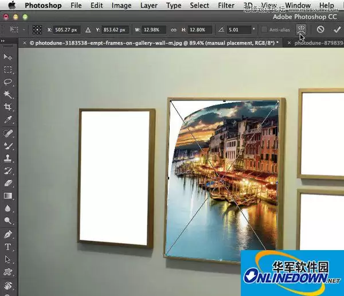Toggle relative positioning triangle icon
The image size is (344, 296).
pos(88,30)
